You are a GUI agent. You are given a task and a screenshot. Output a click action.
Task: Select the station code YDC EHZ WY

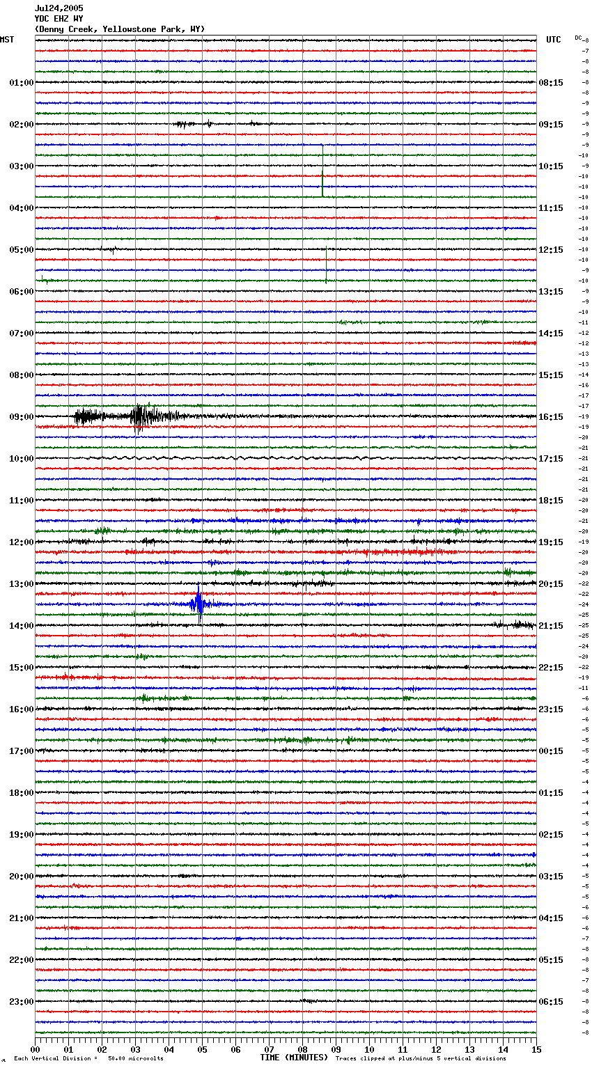pos(59,19)
